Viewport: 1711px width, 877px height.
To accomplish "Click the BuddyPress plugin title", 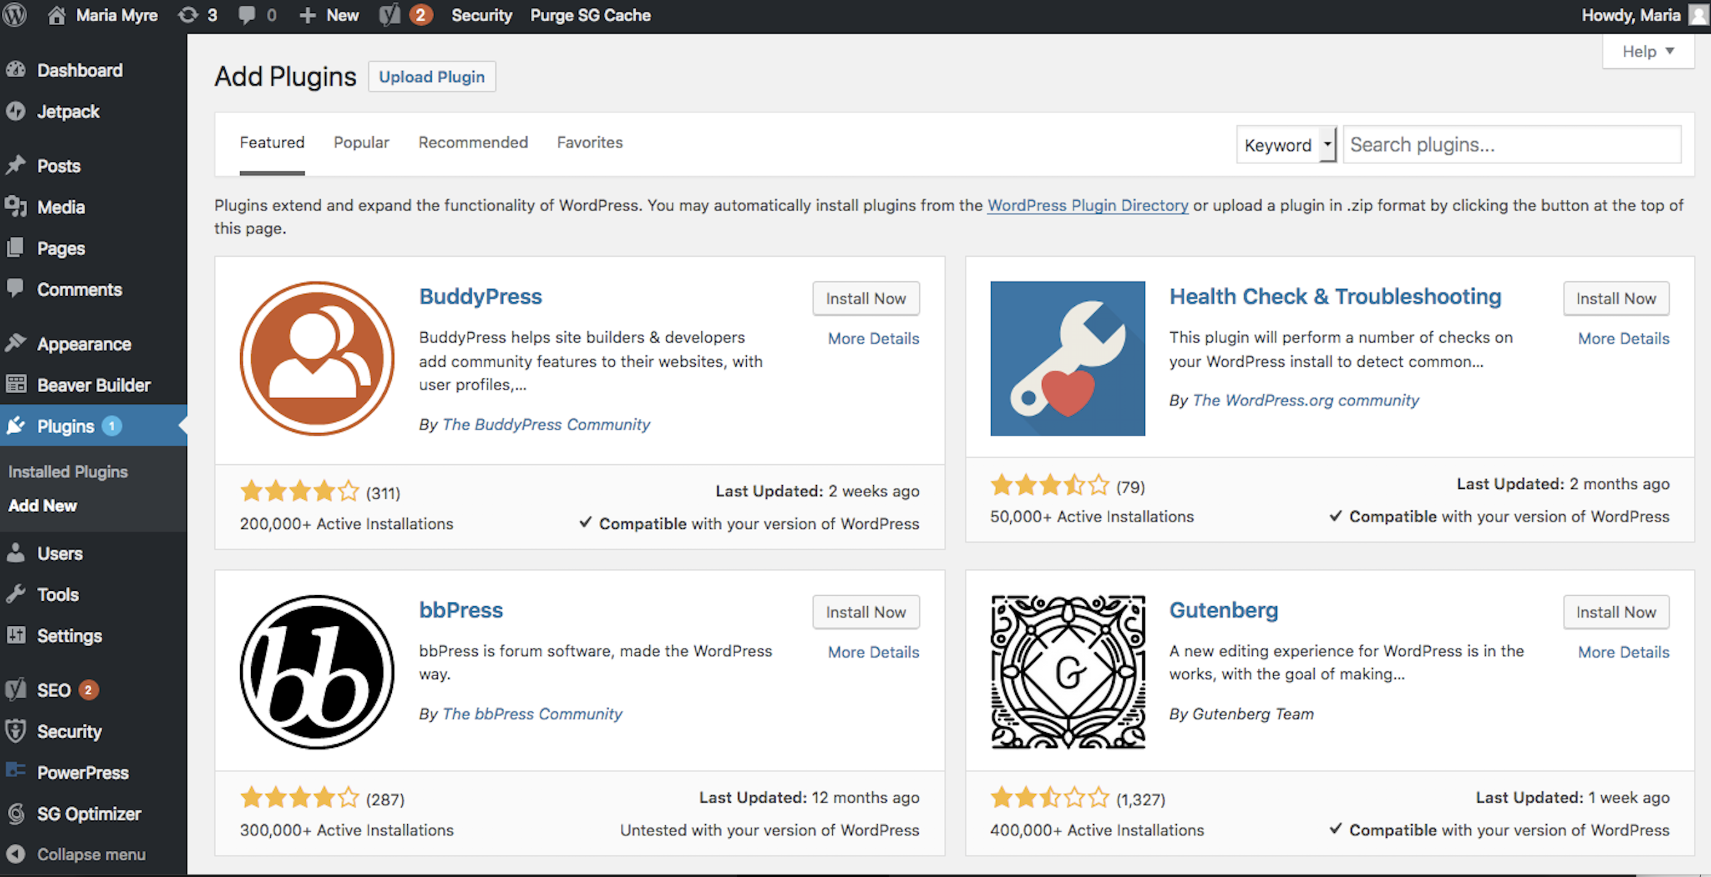I will tap(480, 296).
